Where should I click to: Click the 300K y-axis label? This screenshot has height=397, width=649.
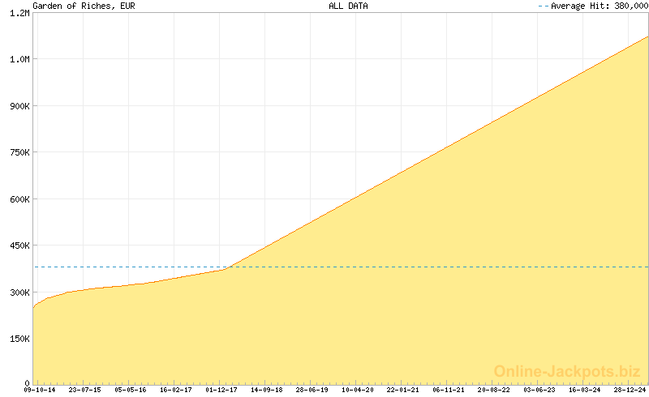[19, 292]
